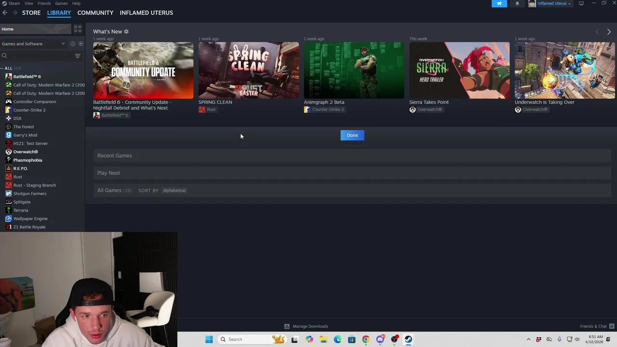Image resolution: width=617 pixels, height=347 pixels.
Task: Open Microsoft Edge from taskbar
Action: [337, 339]
